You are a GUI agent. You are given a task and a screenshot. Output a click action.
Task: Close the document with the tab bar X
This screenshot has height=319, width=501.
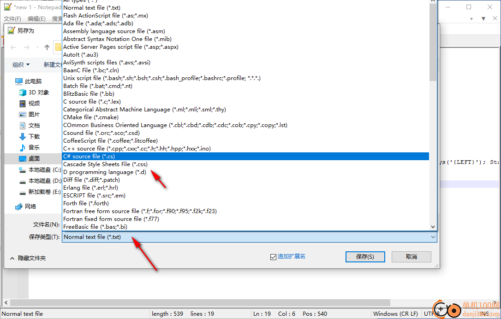[x=495, y=19]
